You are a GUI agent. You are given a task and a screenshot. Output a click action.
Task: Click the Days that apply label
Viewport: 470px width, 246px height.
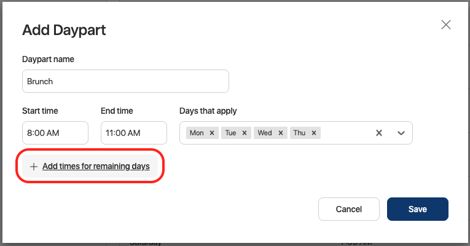tap(208, 111)
